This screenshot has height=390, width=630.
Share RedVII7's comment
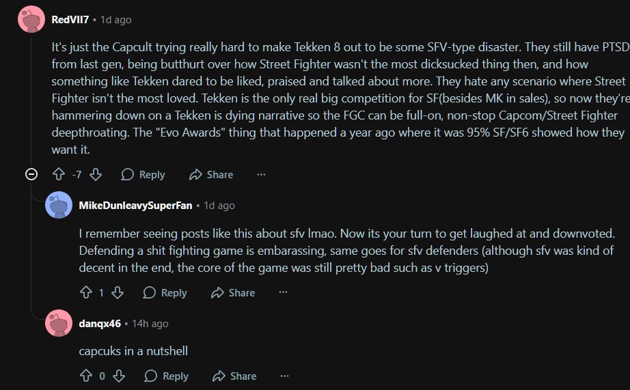[x=211, y=175]
